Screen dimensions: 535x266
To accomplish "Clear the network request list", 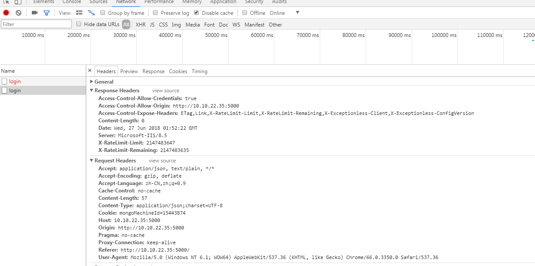I will point(18,13).
